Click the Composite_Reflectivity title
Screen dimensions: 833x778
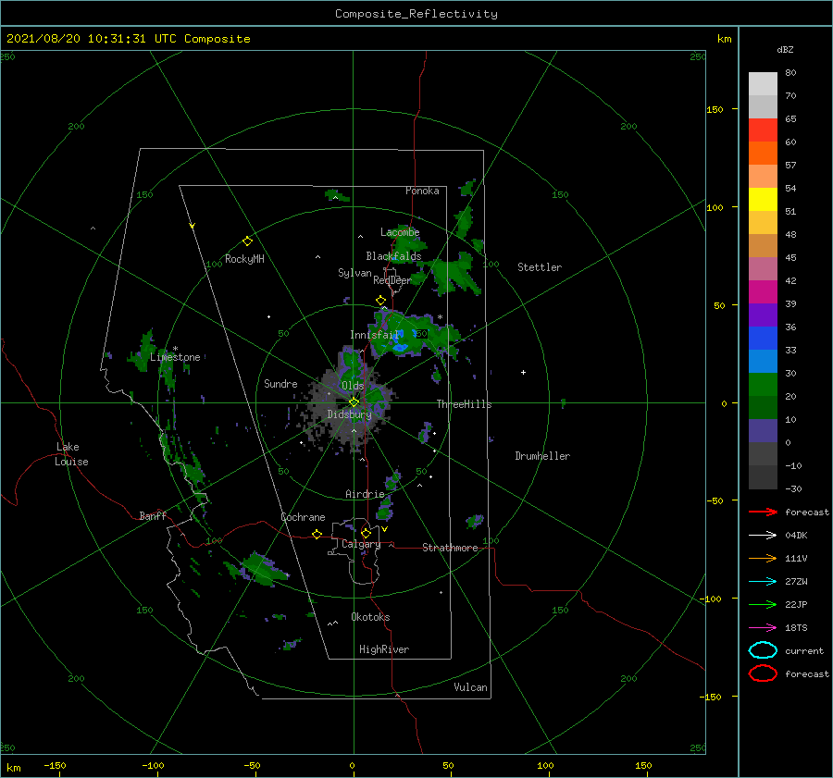click(416, 14)
